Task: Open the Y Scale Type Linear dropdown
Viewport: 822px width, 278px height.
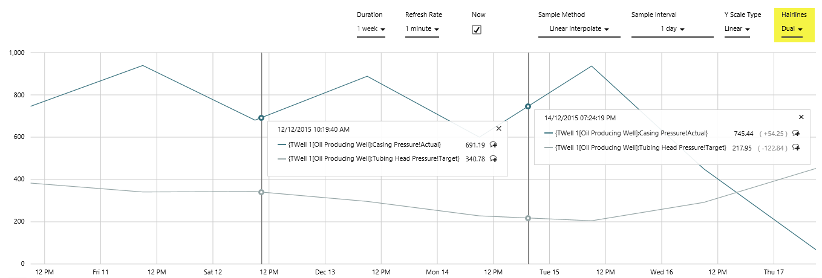Action: click(737, 29)
